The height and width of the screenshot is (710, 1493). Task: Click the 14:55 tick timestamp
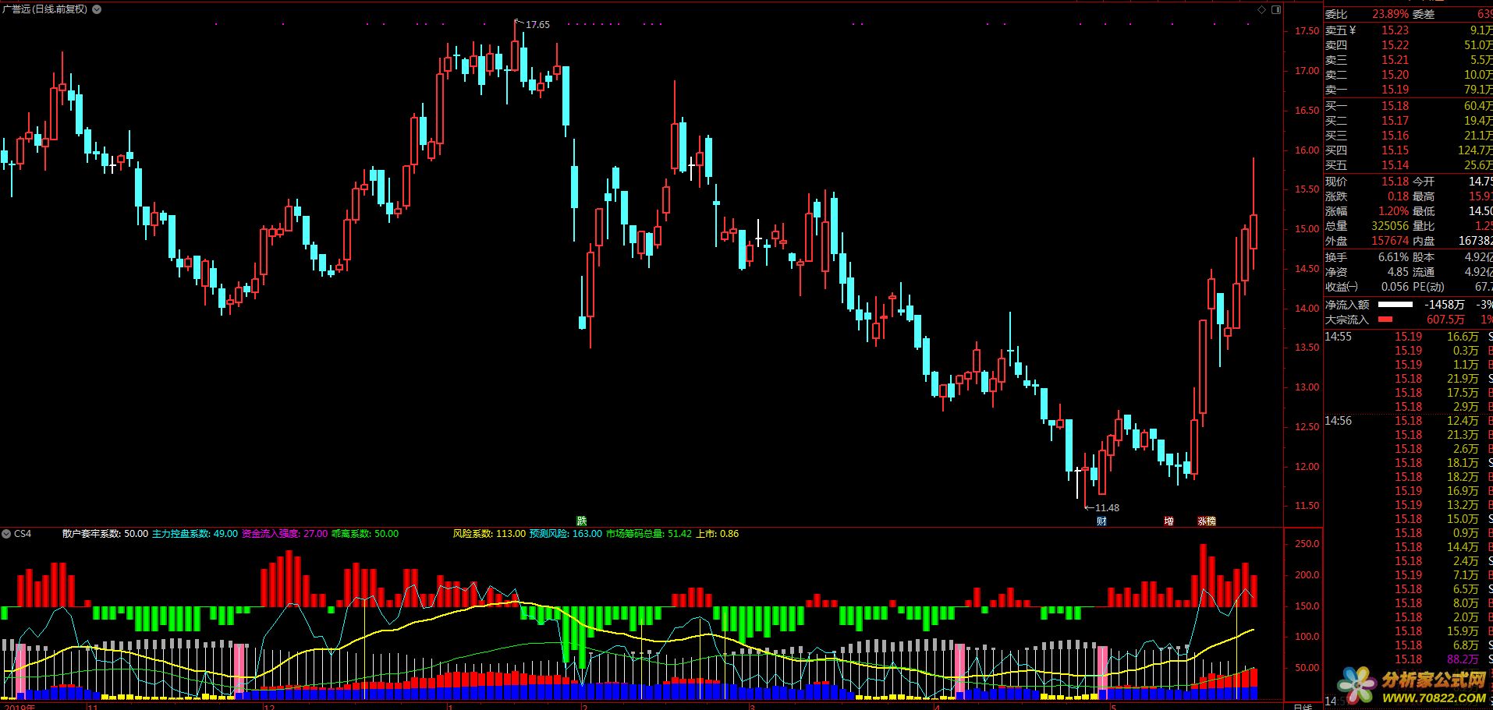1338,337
